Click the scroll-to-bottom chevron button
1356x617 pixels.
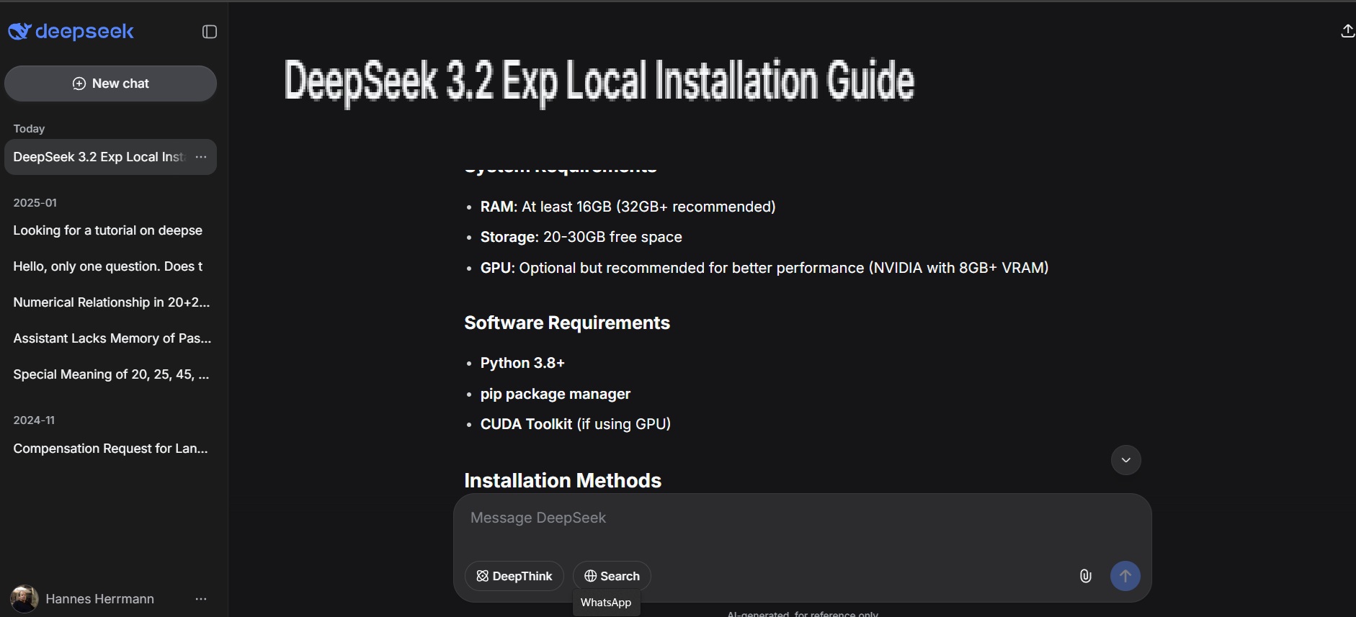[x=1125, y=460]
